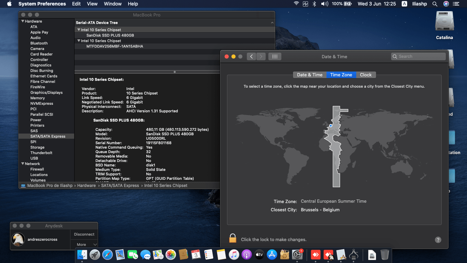
Task: Click Disconnect in the Anydesk panel
Action: click(x=84, y=234)
